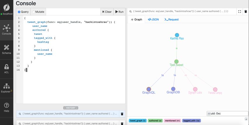Switch to the Request tab
The height and width of the screenshot is (125, 249).
click(171, 20)
